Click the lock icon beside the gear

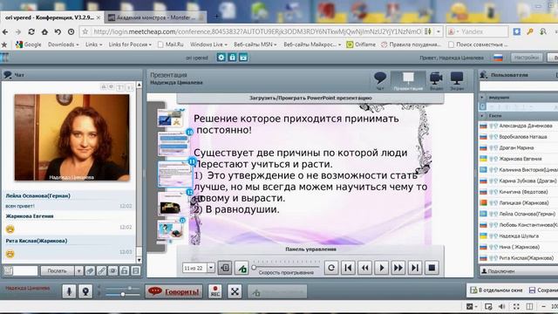coord(232,58)
